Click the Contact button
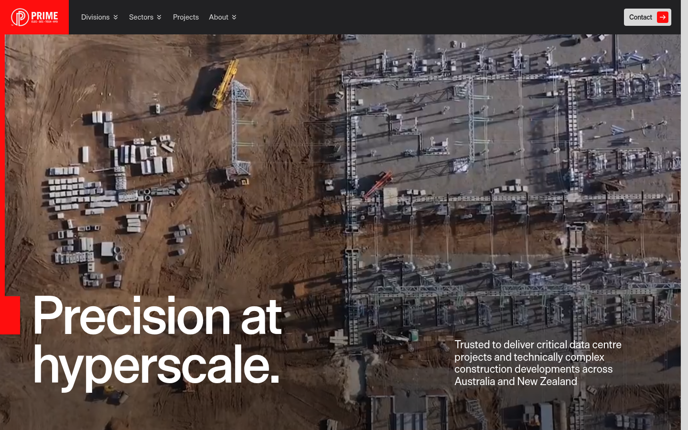Screen dimensions: 688x430 coord(647,17)
